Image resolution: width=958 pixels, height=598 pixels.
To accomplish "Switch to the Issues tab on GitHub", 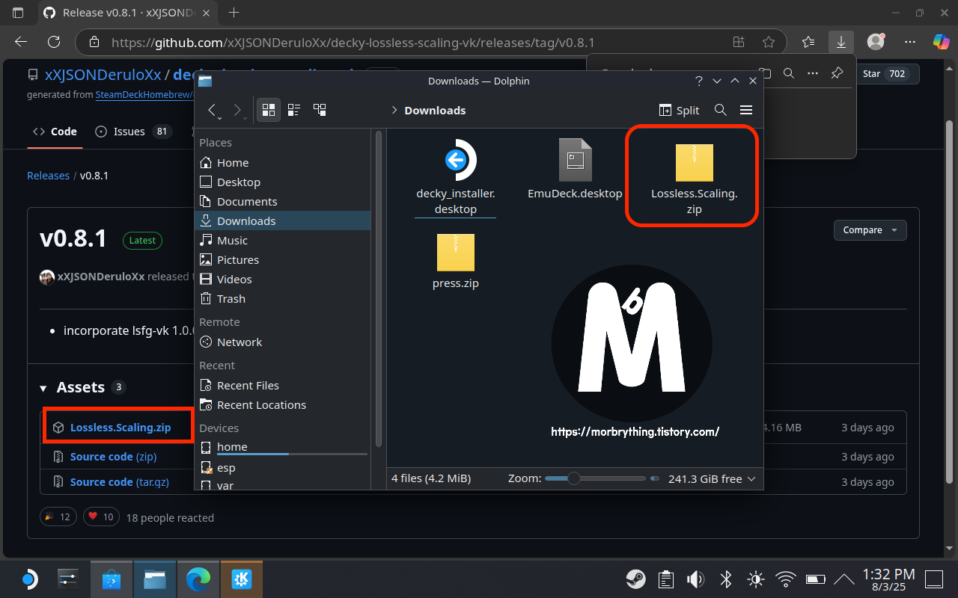I will pyautogui.click(x=133, y=132).
